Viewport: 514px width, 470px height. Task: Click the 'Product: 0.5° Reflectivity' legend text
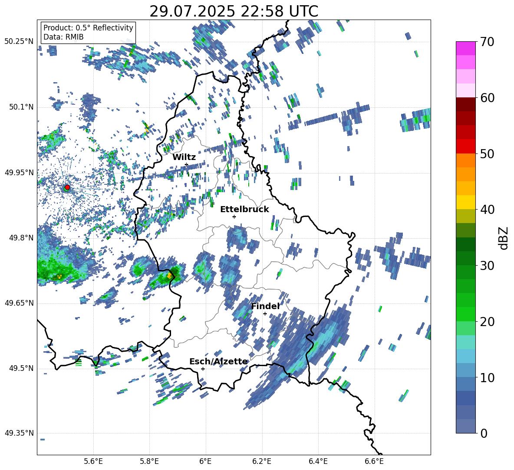[88, 27]
